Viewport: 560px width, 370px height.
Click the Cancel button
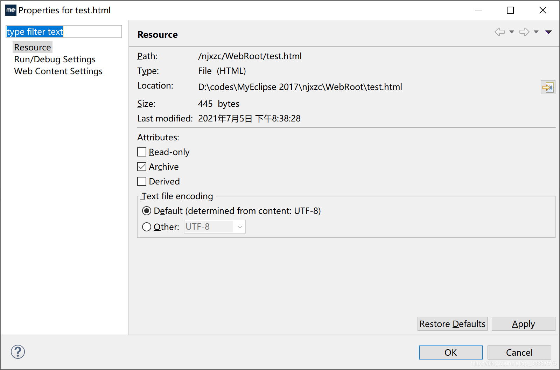[x=519, y=352]
